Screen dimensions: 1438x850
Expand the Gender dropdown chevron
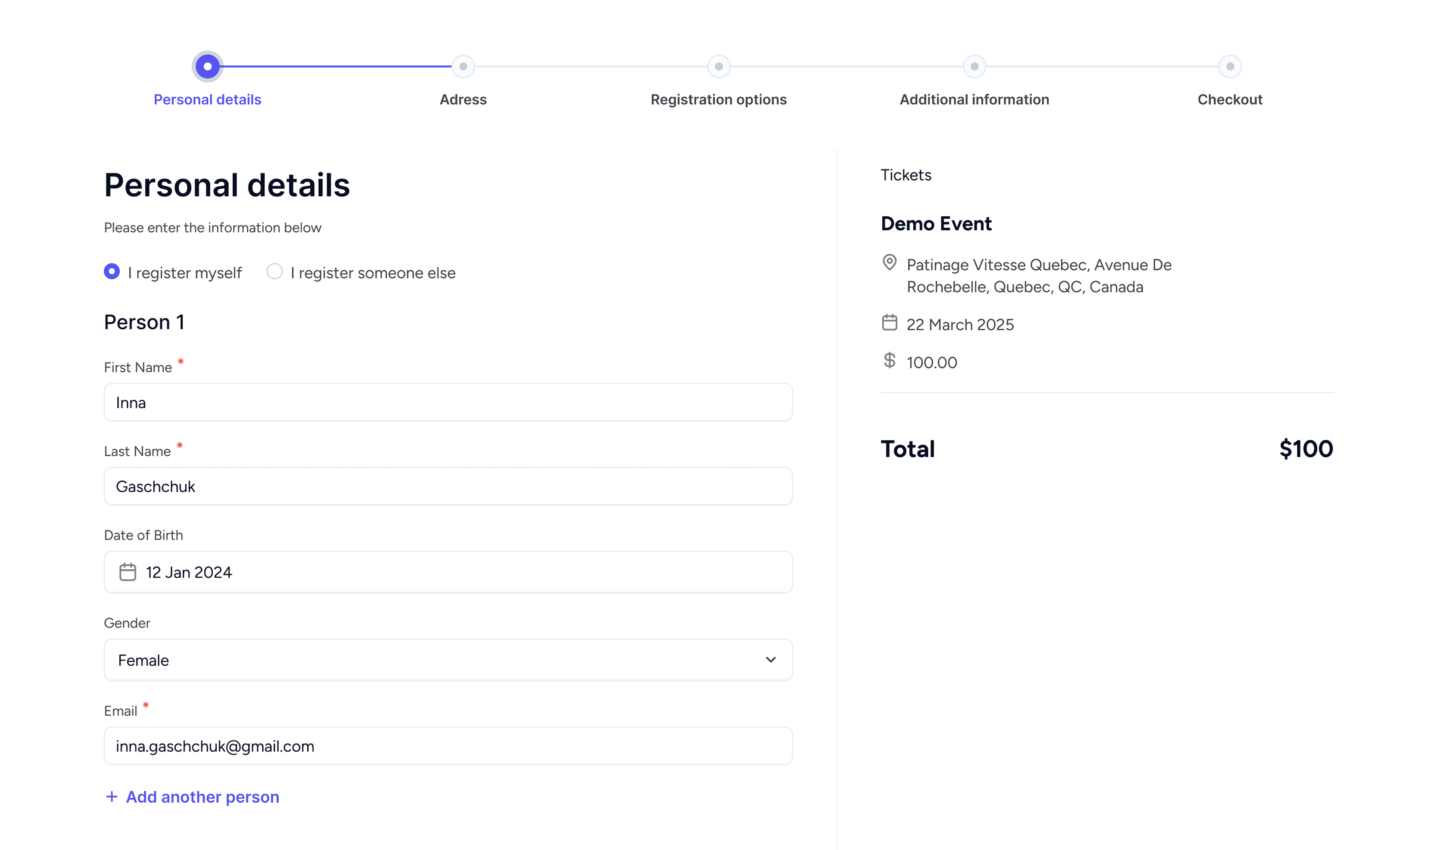coord(770,659)
